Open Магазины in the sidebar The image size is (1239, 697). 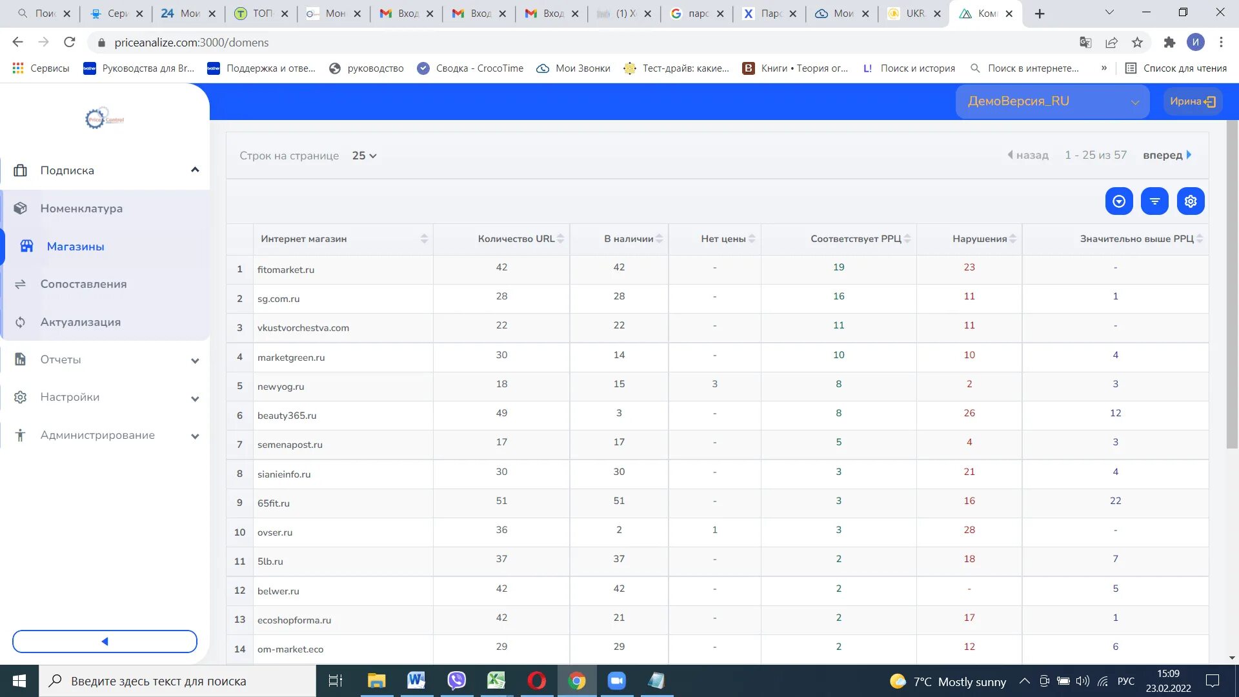[76, 247]
